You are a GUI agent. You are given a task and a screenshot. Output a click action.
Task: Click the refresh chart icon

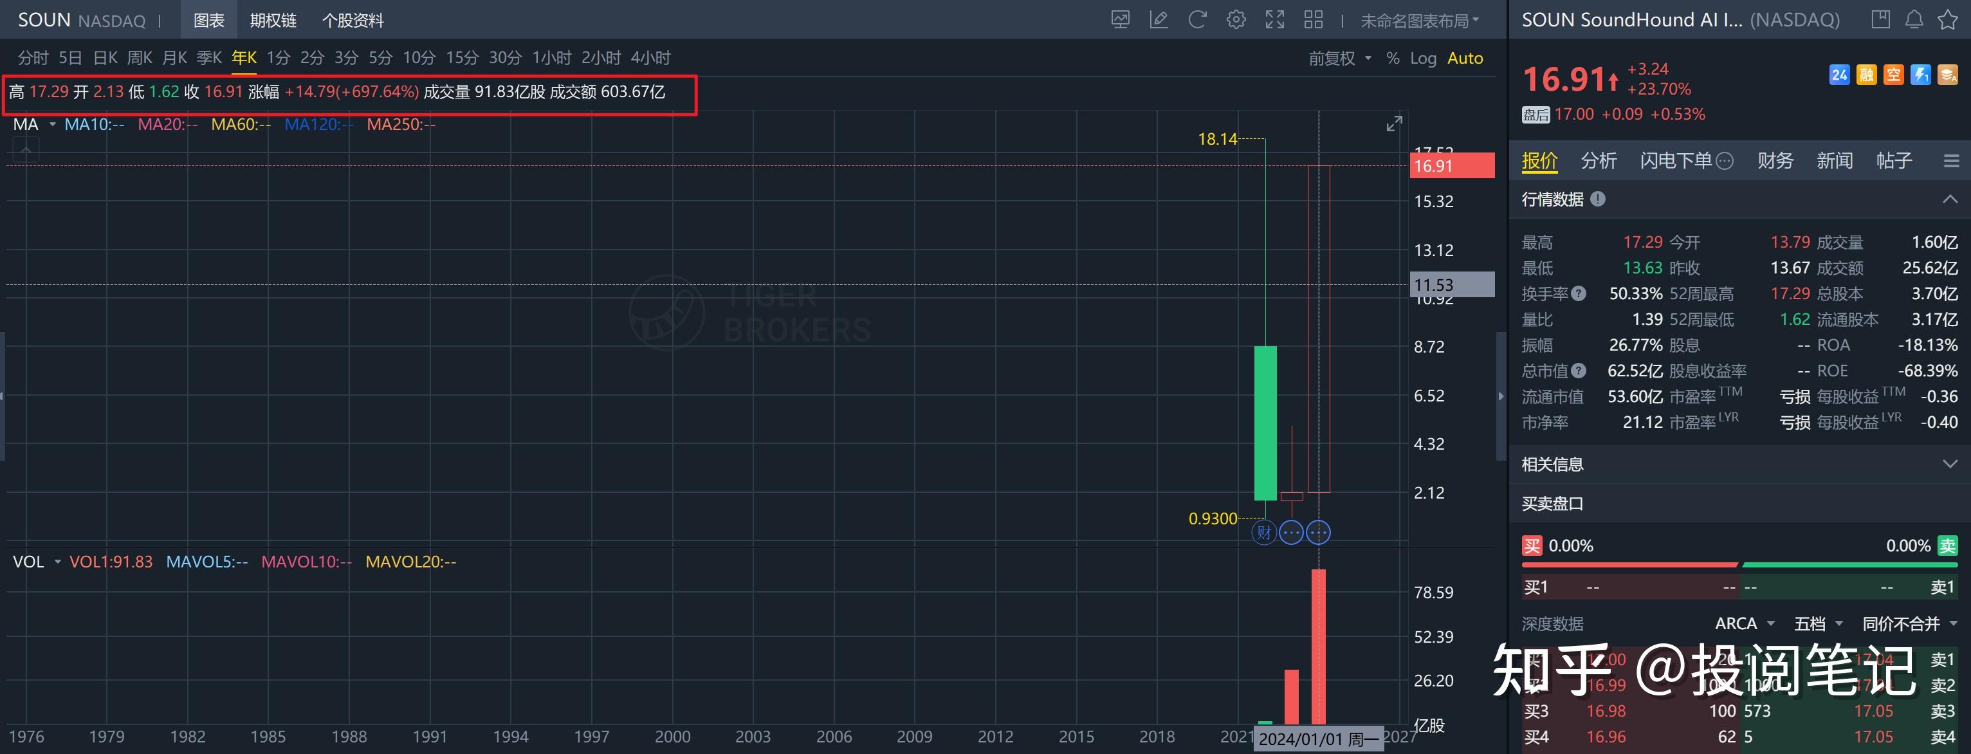click(1197, 20)
